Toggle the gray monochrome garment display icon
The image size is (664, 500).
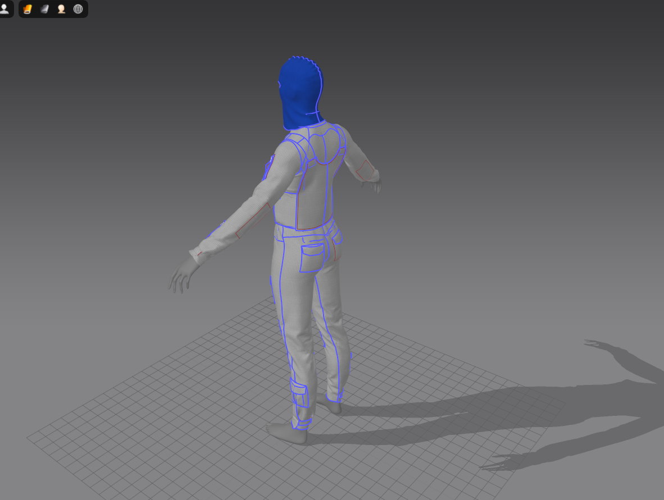pyautogui.click(x=44, y=9)
